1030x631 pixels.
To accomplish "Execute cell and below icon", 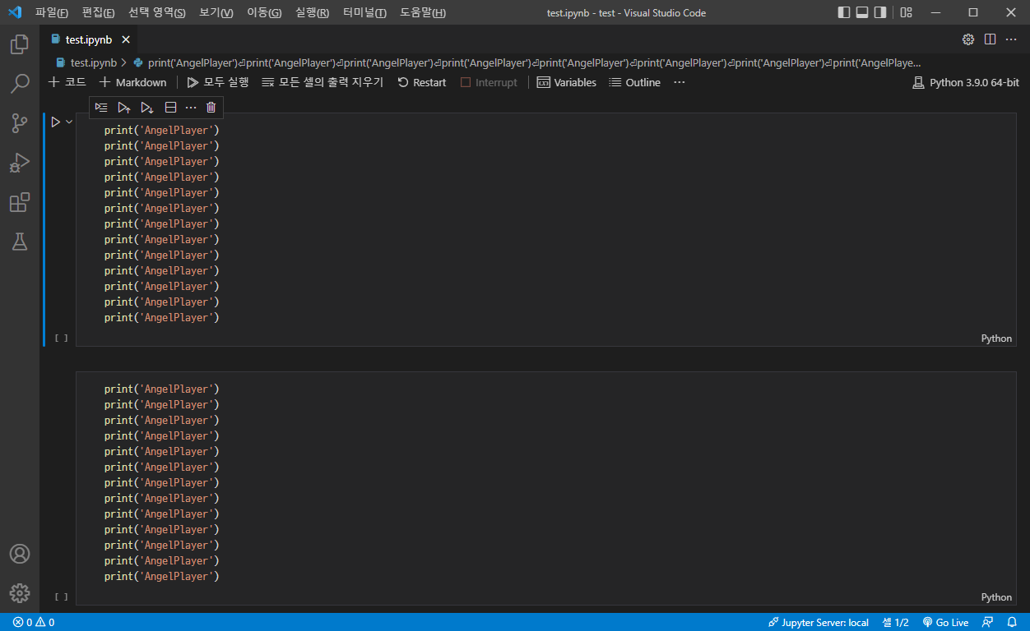I will click(147, 107).
